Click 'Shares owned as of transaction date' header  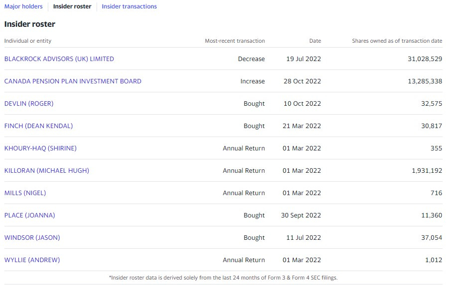397,41
